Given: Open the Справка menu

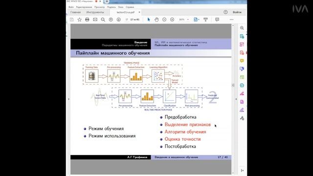Looking at the screenshot, I should pyautogui.click(x=130, y=7).
